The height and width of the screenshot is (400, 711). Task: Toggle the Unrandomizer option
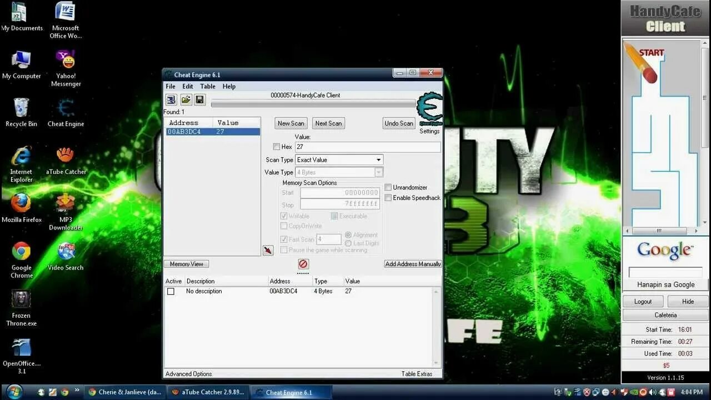(388, 187)
